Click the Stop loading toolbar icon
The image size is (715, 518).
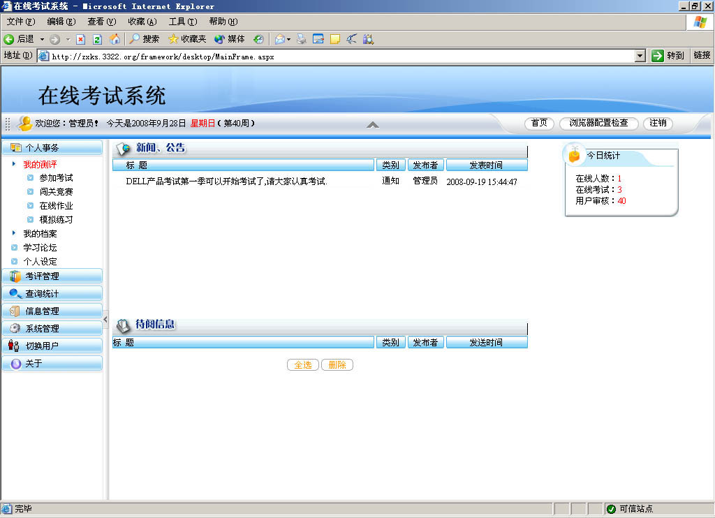[81, 39]
